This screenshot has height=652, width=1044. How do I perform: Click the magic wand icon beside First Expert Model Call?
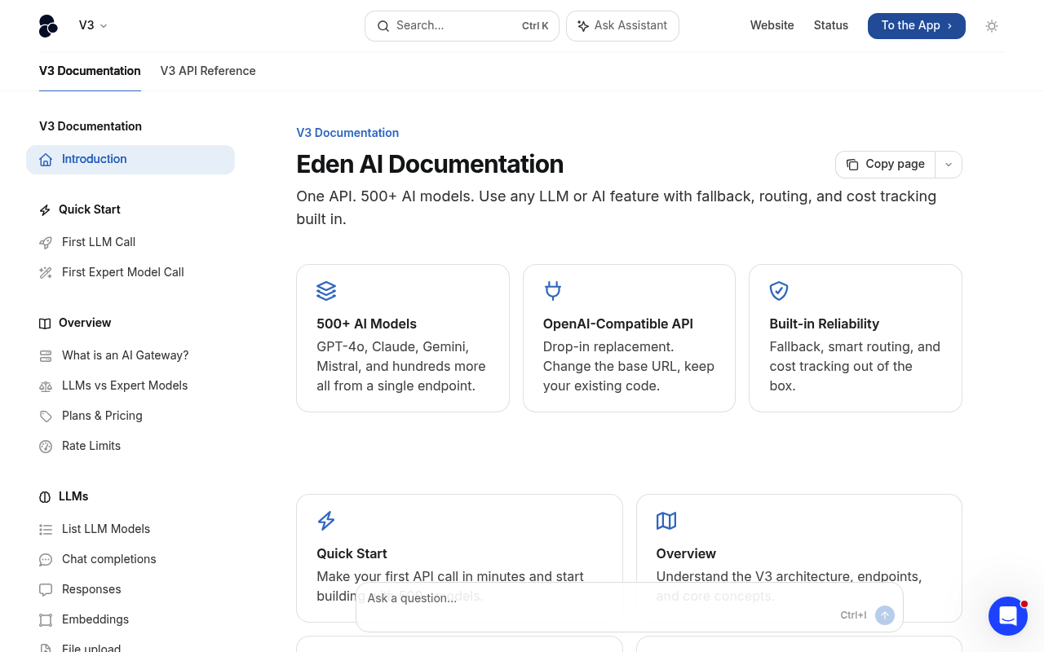tap(46, 273)
